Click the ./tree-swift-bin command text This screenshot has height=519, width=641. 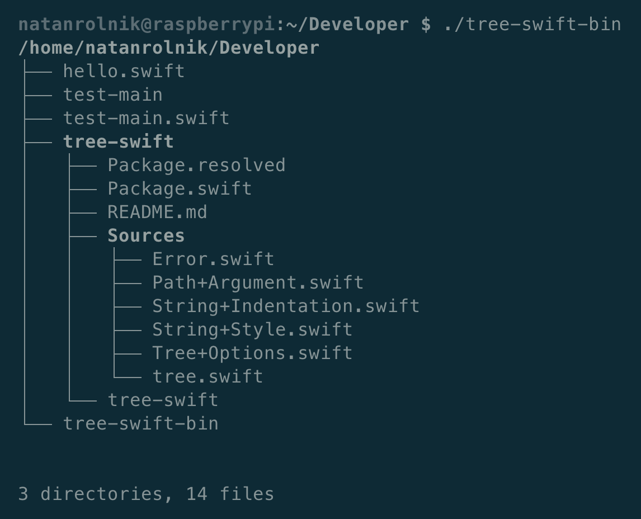tap(532, 25)
